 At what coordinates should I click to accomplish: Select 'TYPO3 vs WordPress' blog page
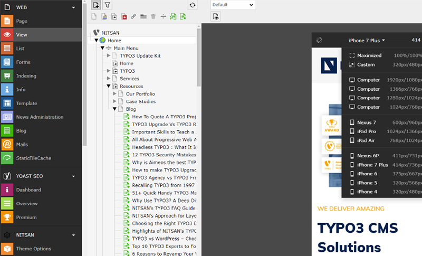pos(164,239)
